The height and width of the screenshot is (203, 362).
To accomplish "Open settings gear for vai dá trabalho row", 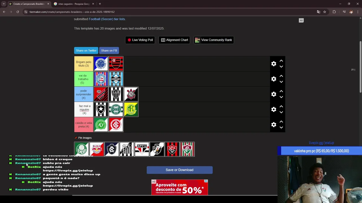I will click(x=274, y=79).
